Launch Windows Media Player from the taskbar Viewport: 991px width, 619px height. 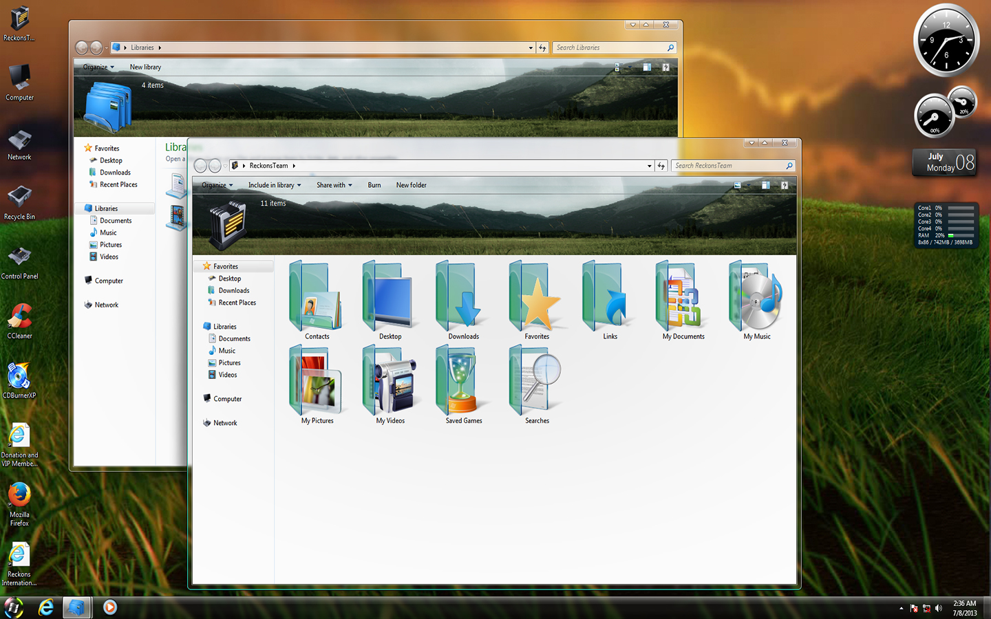coord(110,607)
